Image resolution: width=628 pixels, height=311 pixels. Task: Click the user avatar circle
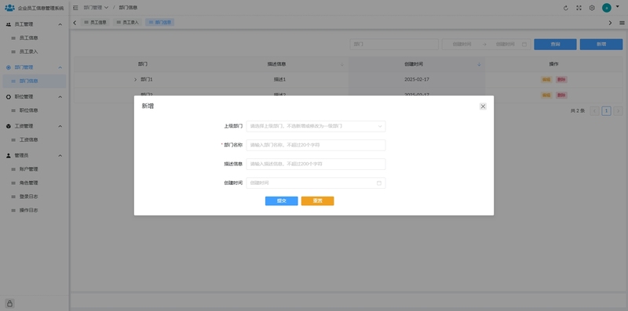607,8
